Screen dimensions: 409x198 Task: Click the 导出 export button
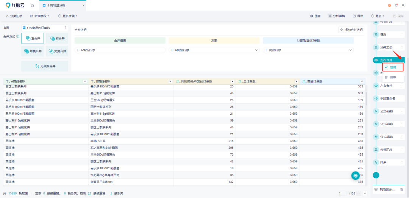[358, 16]
